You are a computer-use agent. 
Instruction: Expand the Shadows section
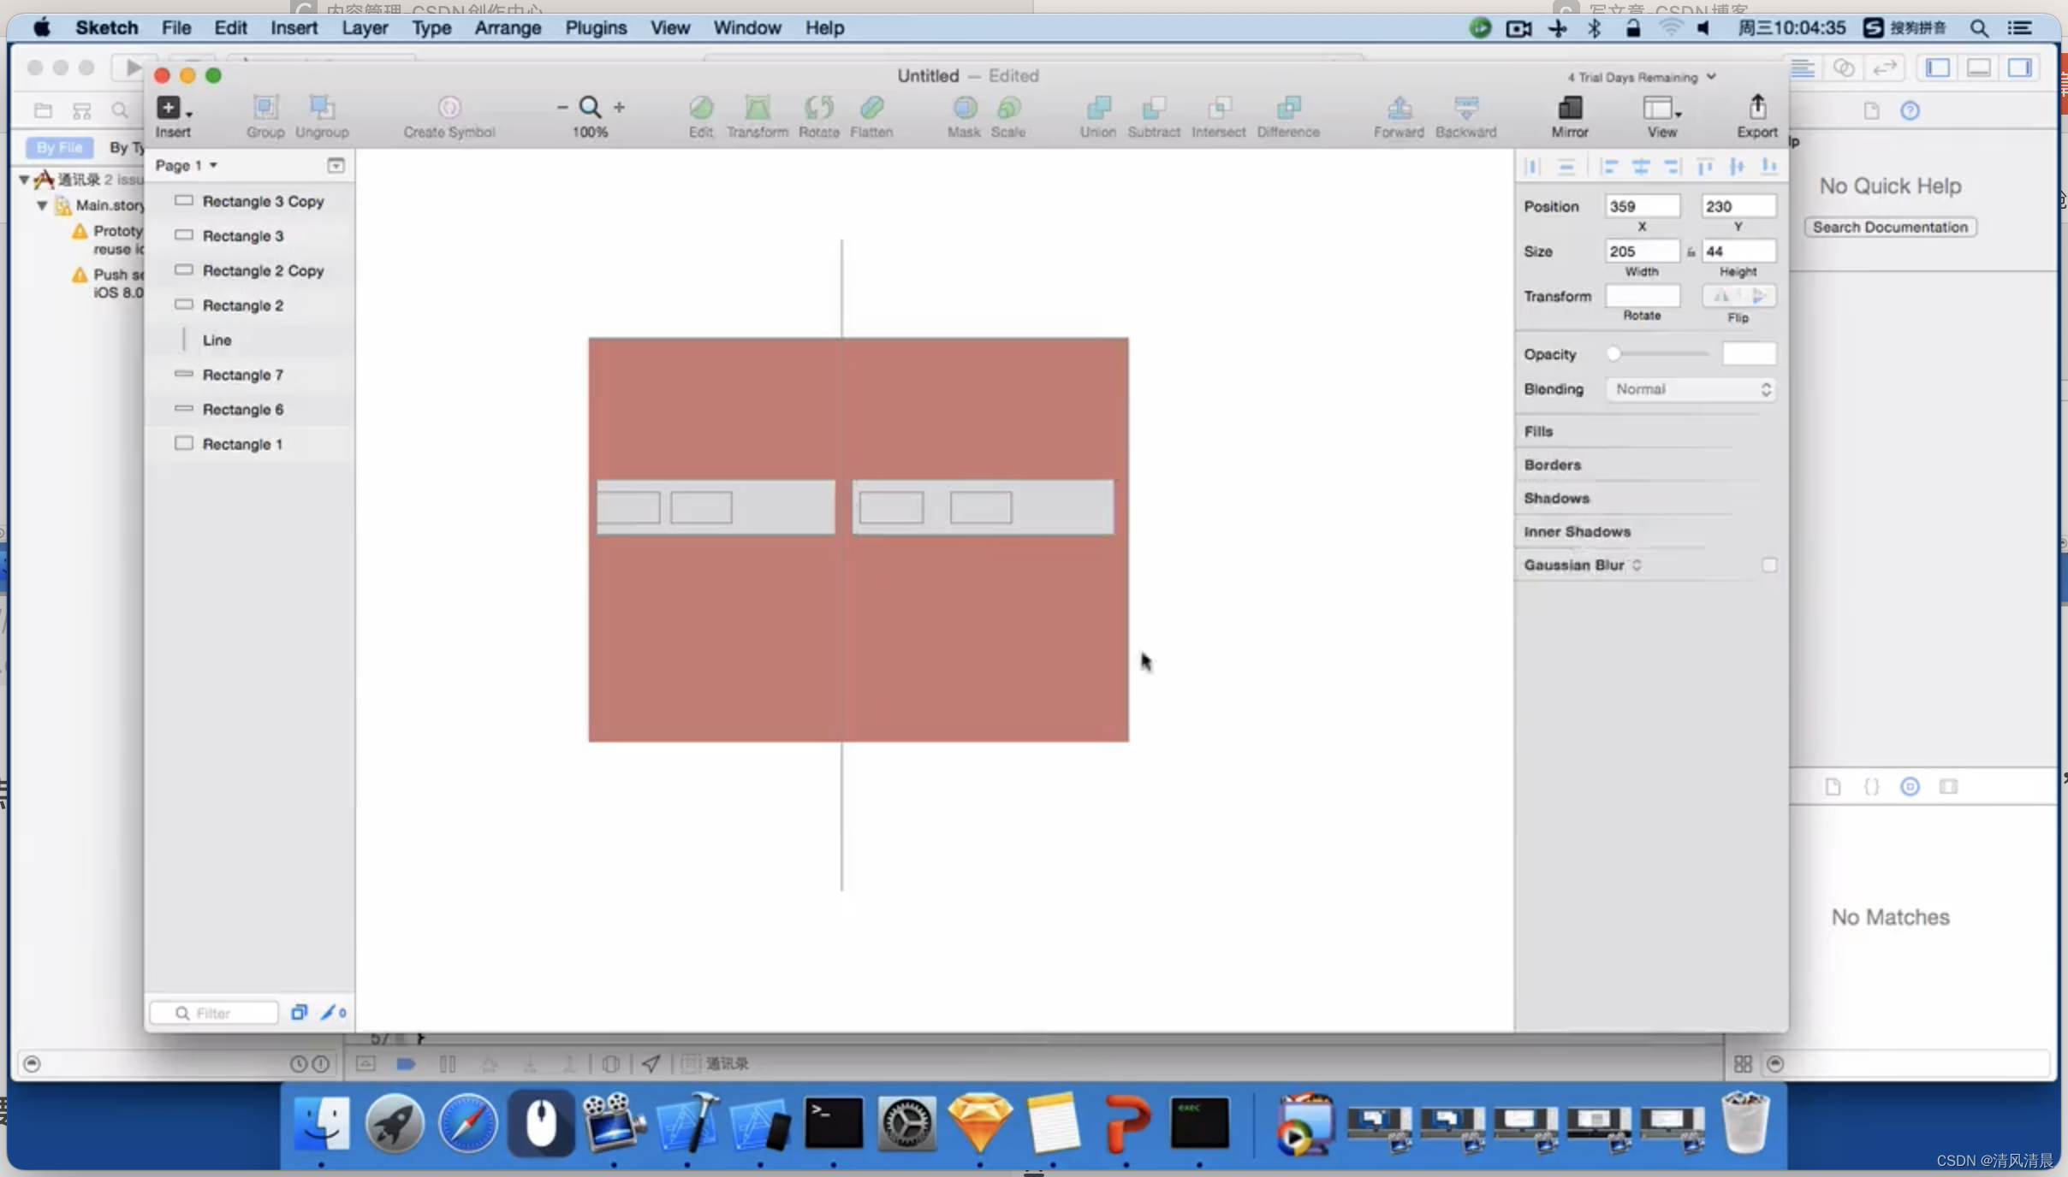pyautogui.click(x=1557, y=497)
